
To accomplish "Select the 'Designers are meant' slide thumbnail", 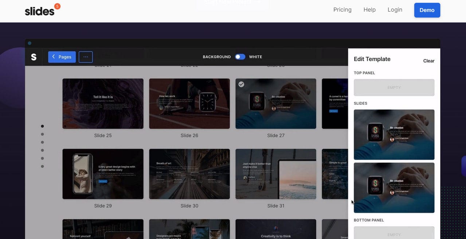I will click(189, 229).
